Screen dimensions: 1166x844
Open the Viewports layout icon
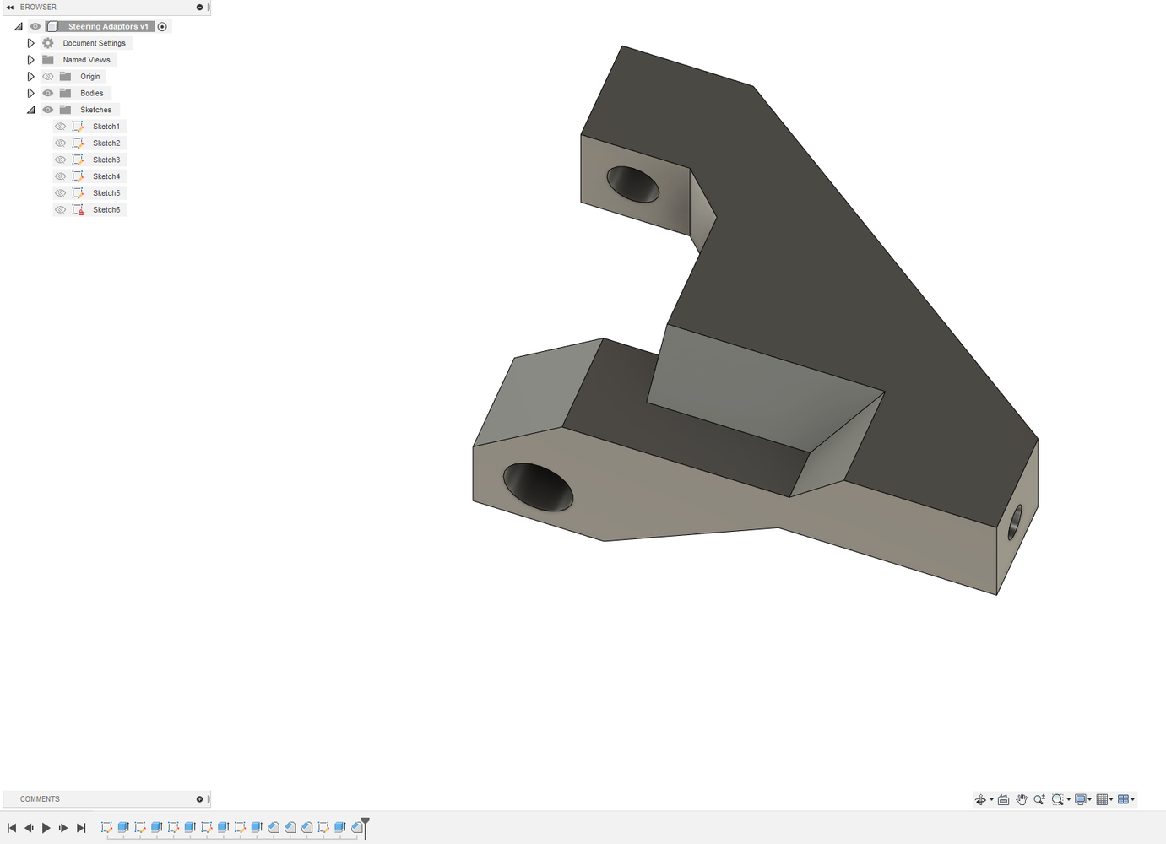1123,799
